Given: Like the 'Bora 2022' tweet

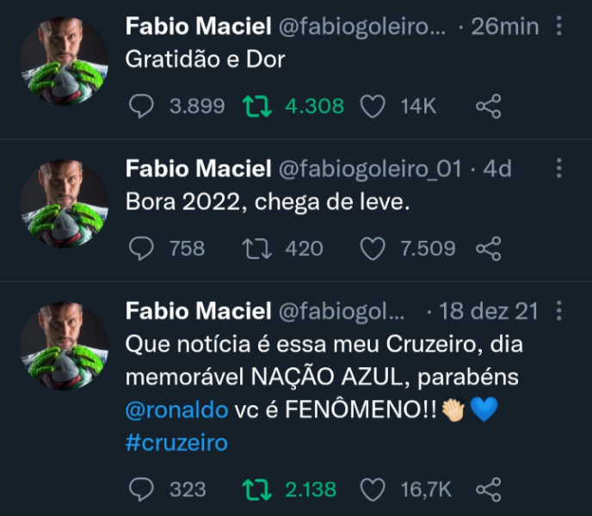Looking at the screenshot, I should click(x=372, y=249).
